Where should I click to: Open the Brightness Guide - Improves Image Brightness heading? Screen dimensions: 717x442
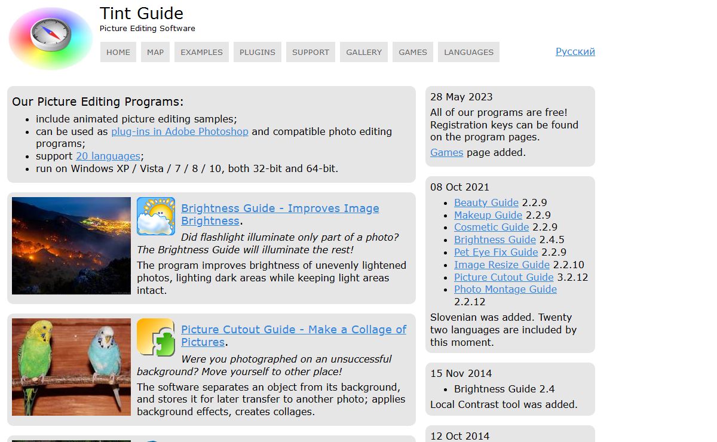coord(280,208)
